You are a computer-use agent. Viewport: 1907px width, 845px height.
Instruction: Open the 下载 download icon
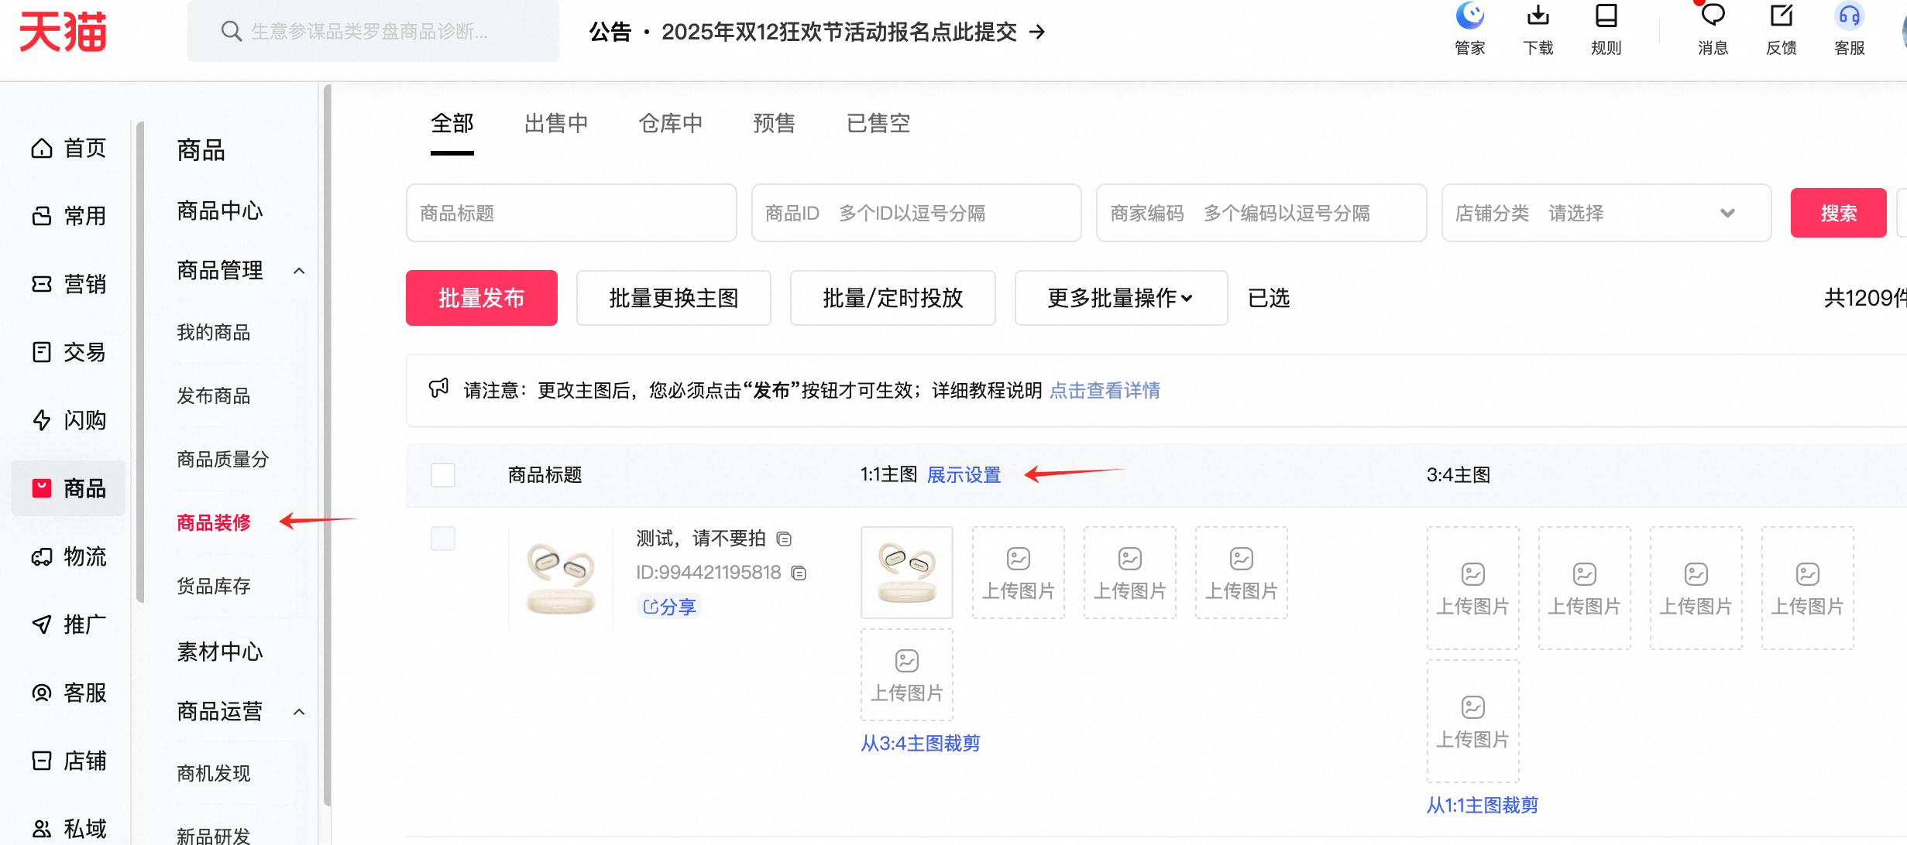1538,29
